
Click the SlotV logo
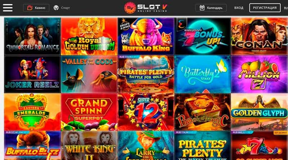coord(146,8)
